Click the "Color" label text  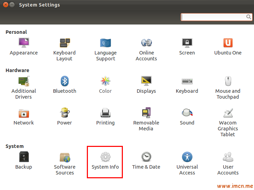[x=105, y=91]
